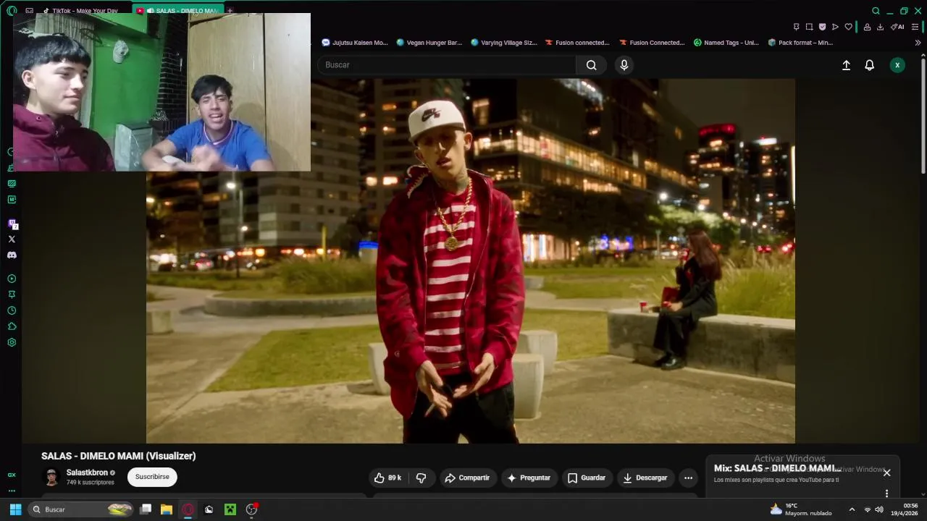Dislike the video with thumbs down
This screenshot has height=521, width=927.
[x=421, y=478]
